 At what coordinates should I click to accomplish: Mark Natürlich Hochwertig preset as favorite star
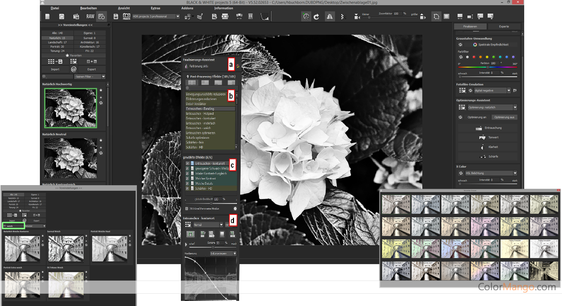(x=101, y=91)
